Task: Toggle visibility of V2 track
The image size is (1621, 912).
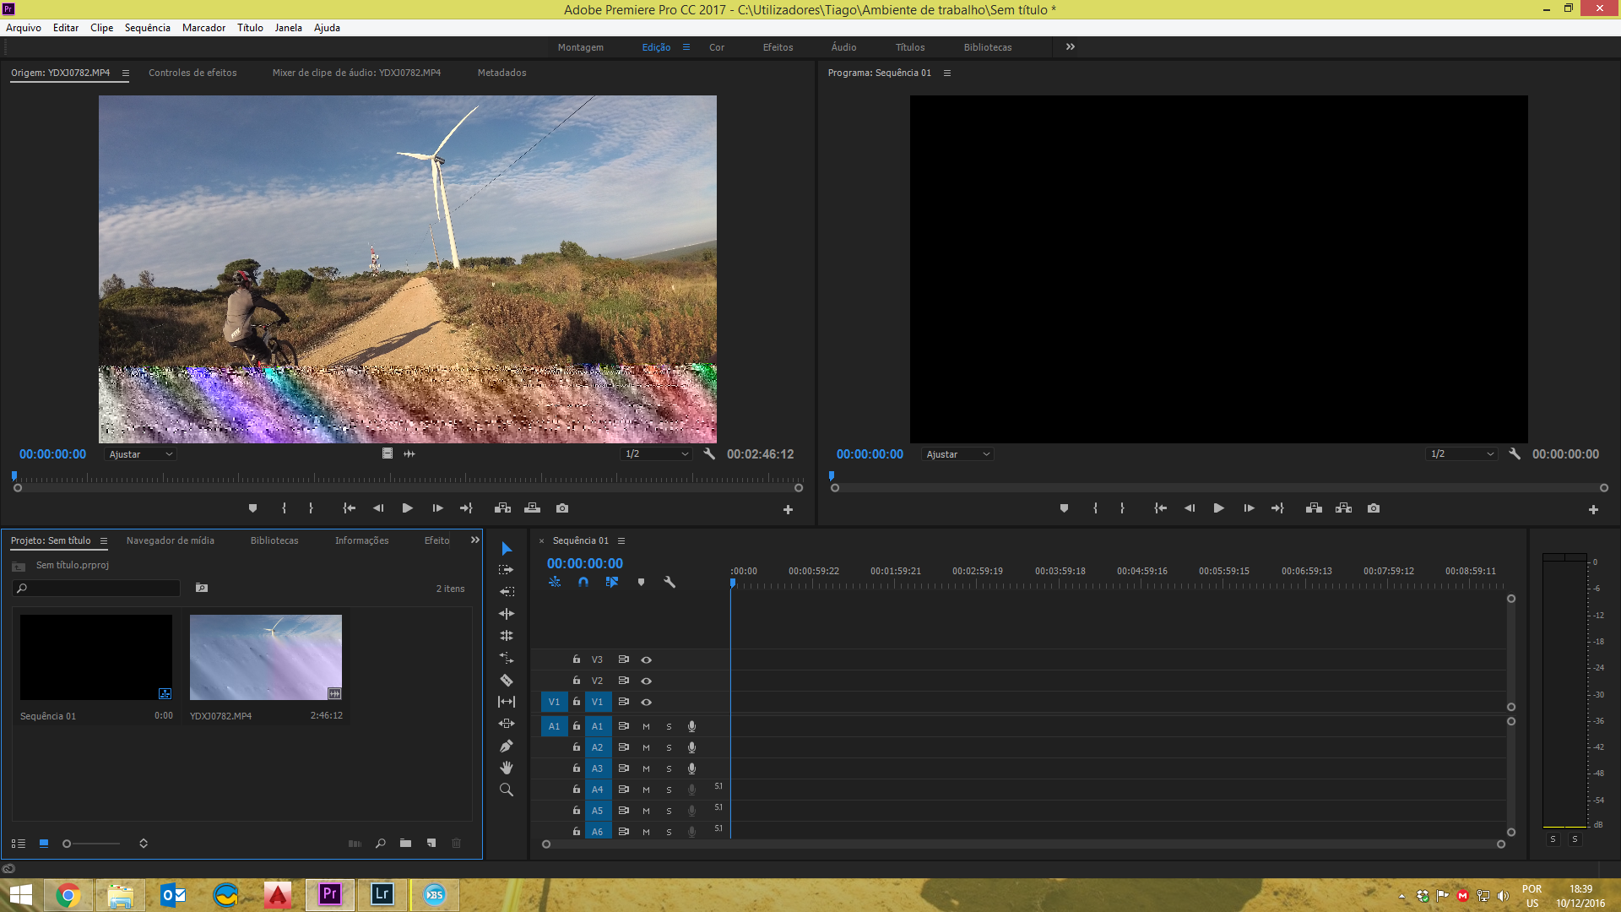Action: [646, 681]
